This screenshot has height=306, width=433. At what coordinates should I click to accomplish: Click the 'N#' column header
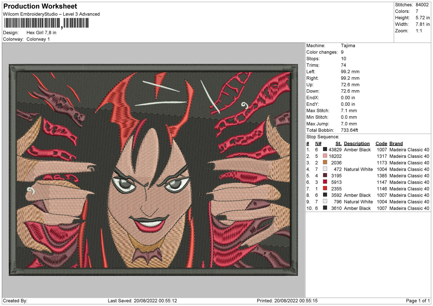click(x=318, y=144)
